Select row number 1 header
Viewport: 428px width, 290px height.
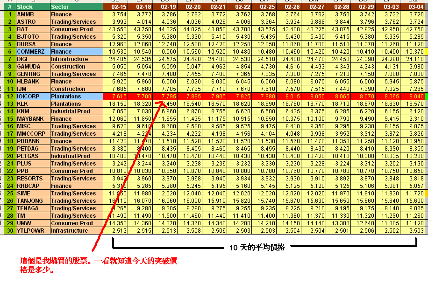click(x=9, y=14)
